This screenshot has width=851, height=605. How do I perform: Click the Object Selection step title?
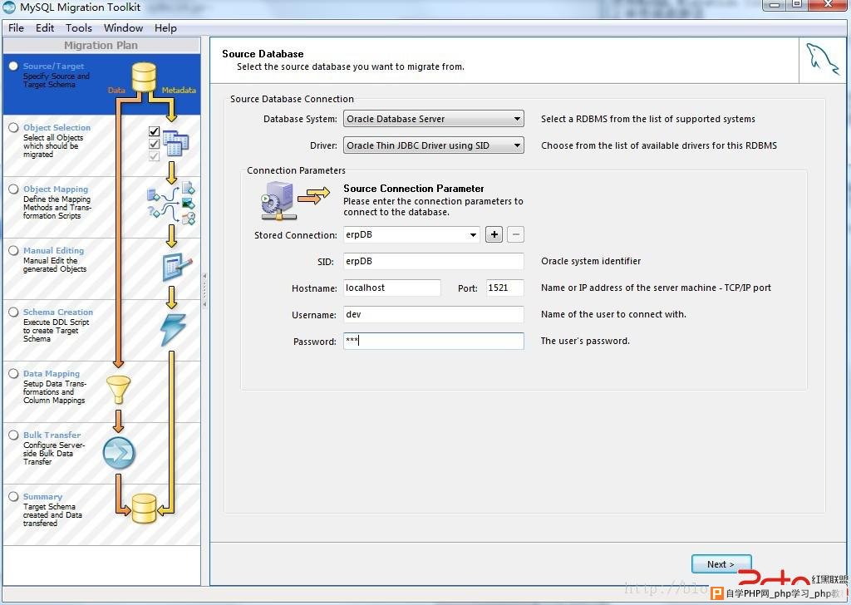click(57, 127)
